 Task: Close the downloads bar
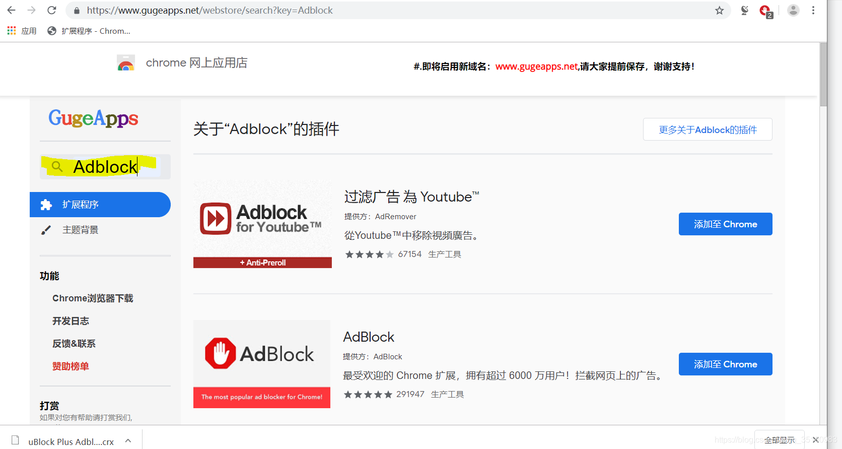[x=815, y=440]
